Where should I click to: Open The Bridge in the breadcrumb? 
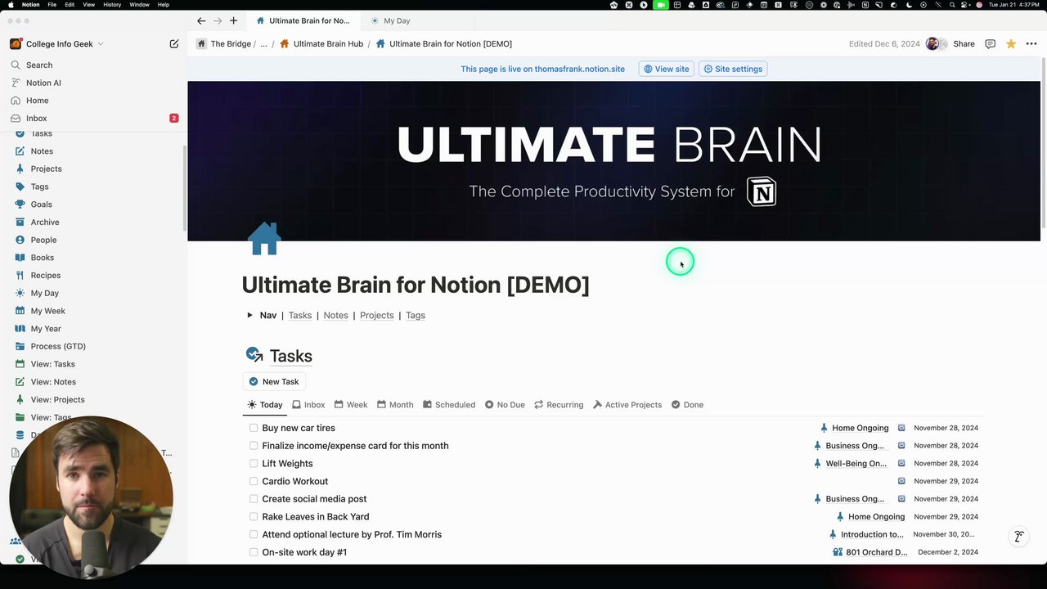[223, 44]
